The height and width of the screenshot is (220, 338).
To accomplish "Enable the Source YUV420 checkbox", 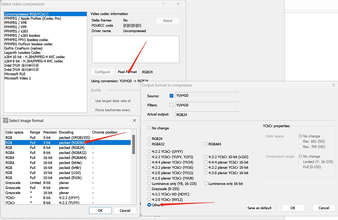I will (171, 96).
